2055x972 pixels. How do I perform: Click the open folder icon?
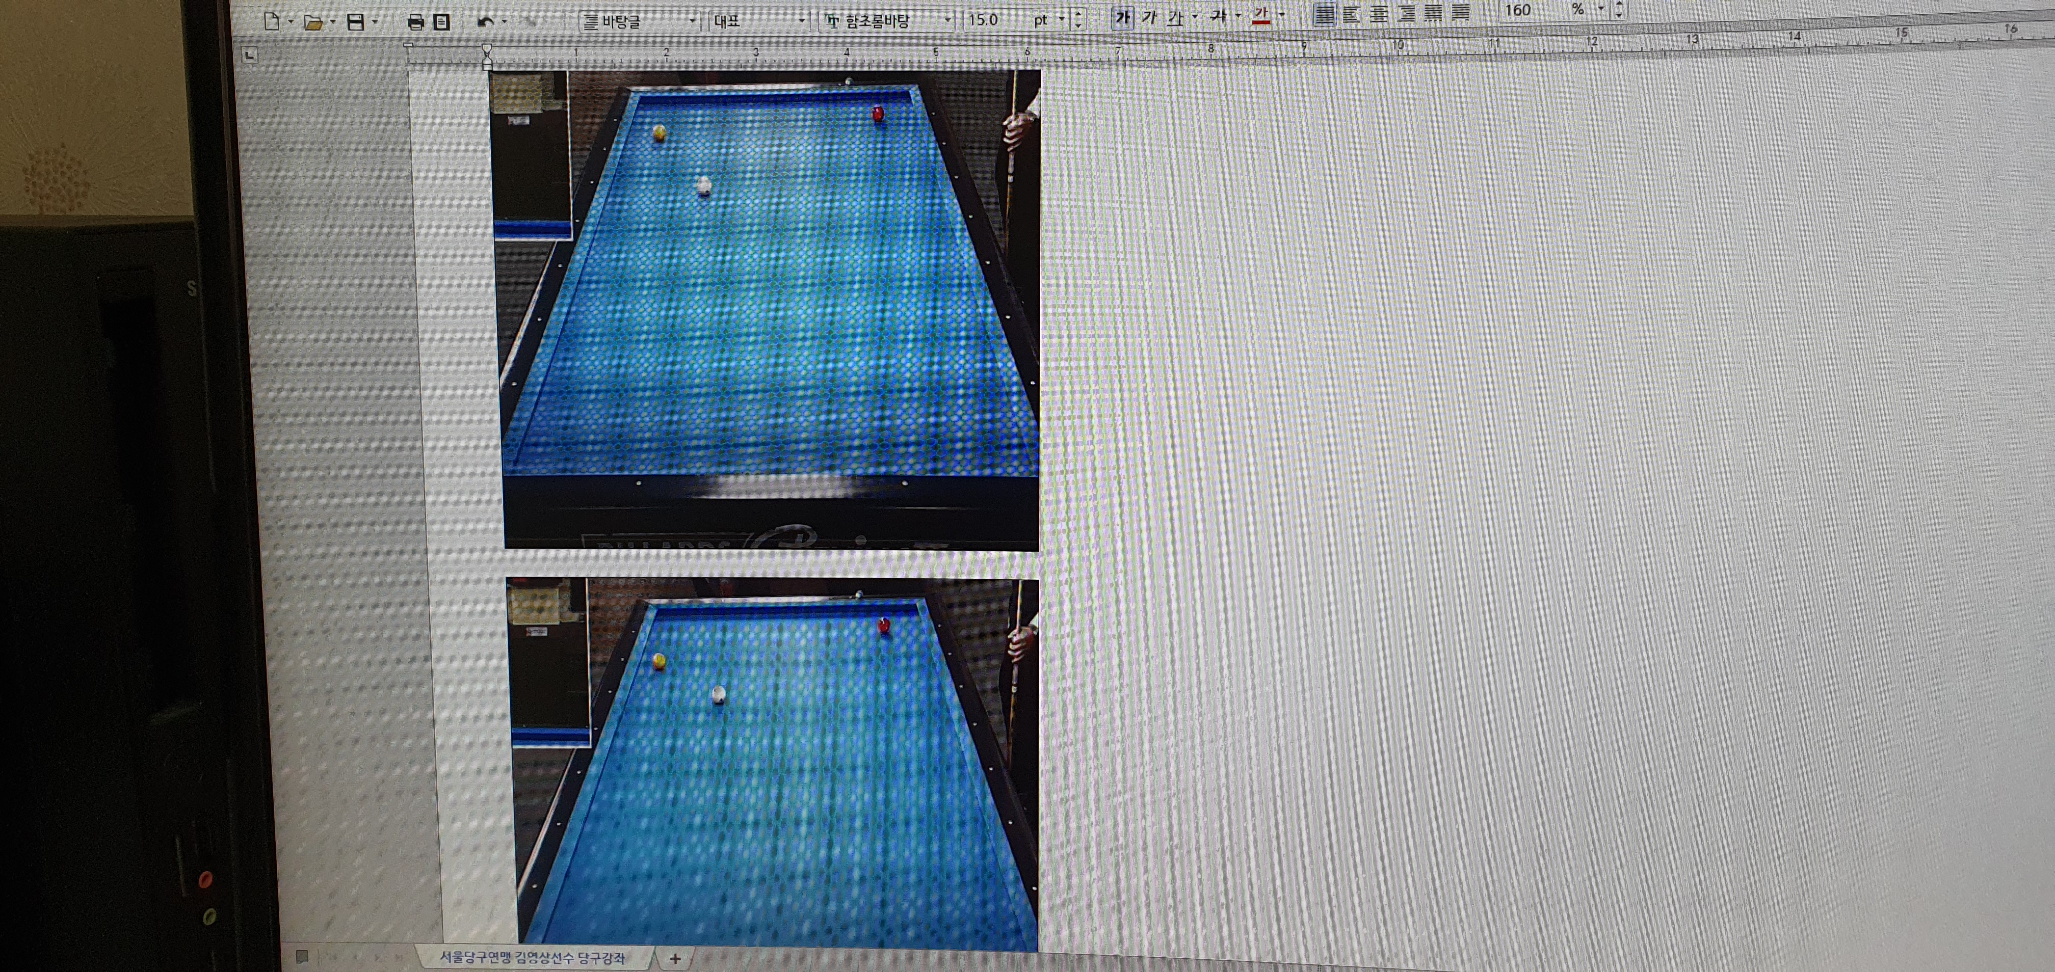click(x=313, y=22)
